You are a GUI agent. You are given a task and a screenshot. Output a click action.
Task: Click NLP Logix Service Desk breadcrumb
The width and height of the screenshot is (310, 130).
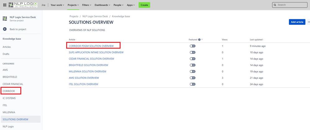[x=95, y=16]
